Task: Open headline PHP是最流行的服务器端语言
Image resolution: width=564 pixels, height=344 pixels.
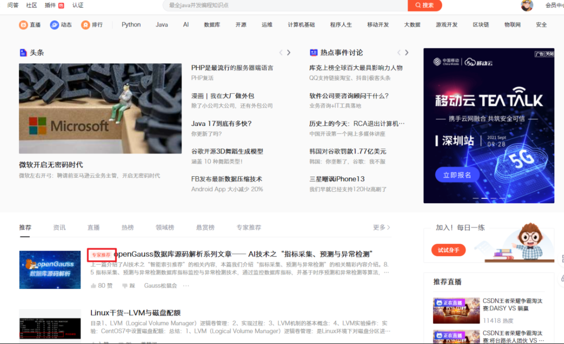Action: [232, 68]
